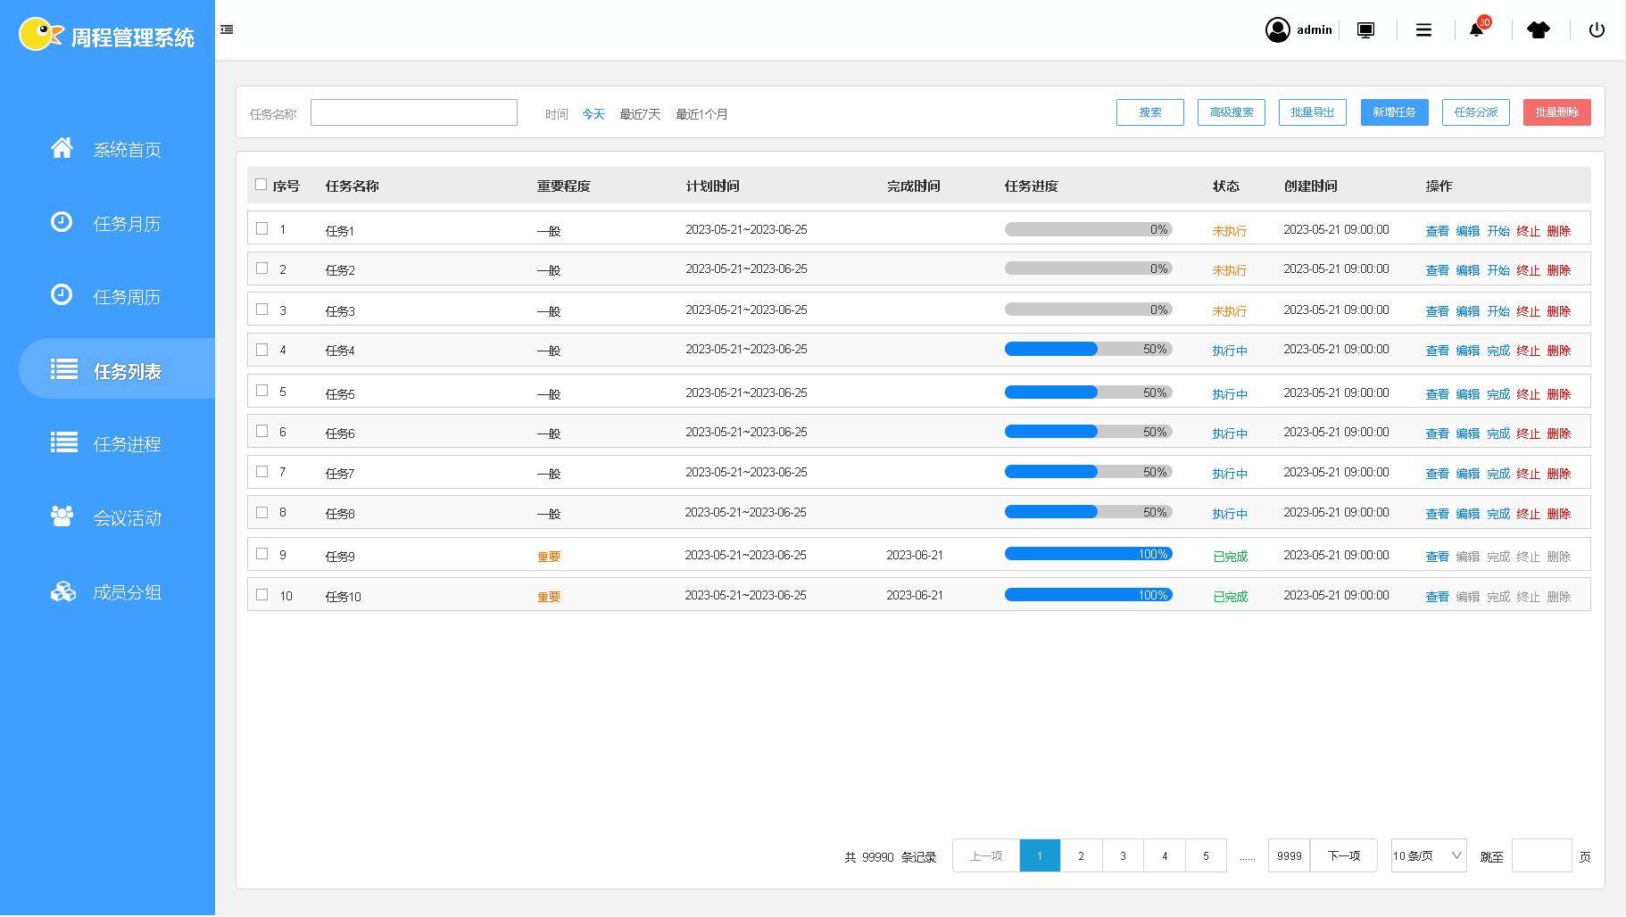Click the 新增任务 button

pyautogui.click(x=1394, y=112)
